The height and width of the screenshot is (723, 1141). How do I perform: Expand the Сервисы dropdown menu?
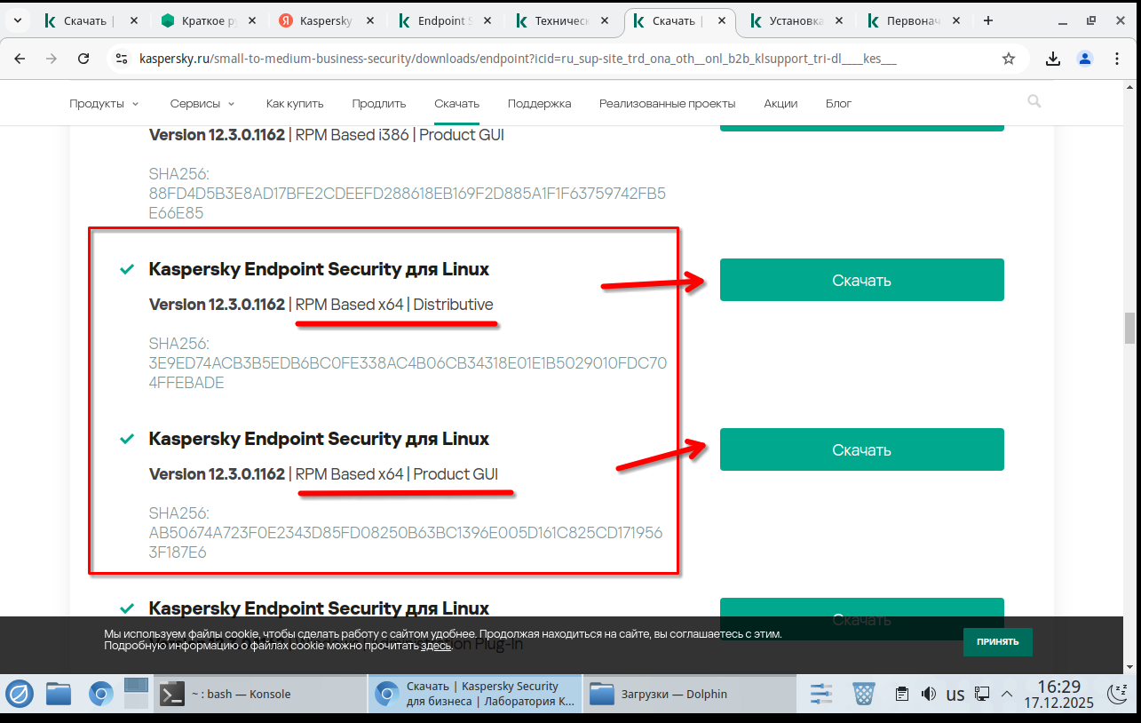coord(202,104)
